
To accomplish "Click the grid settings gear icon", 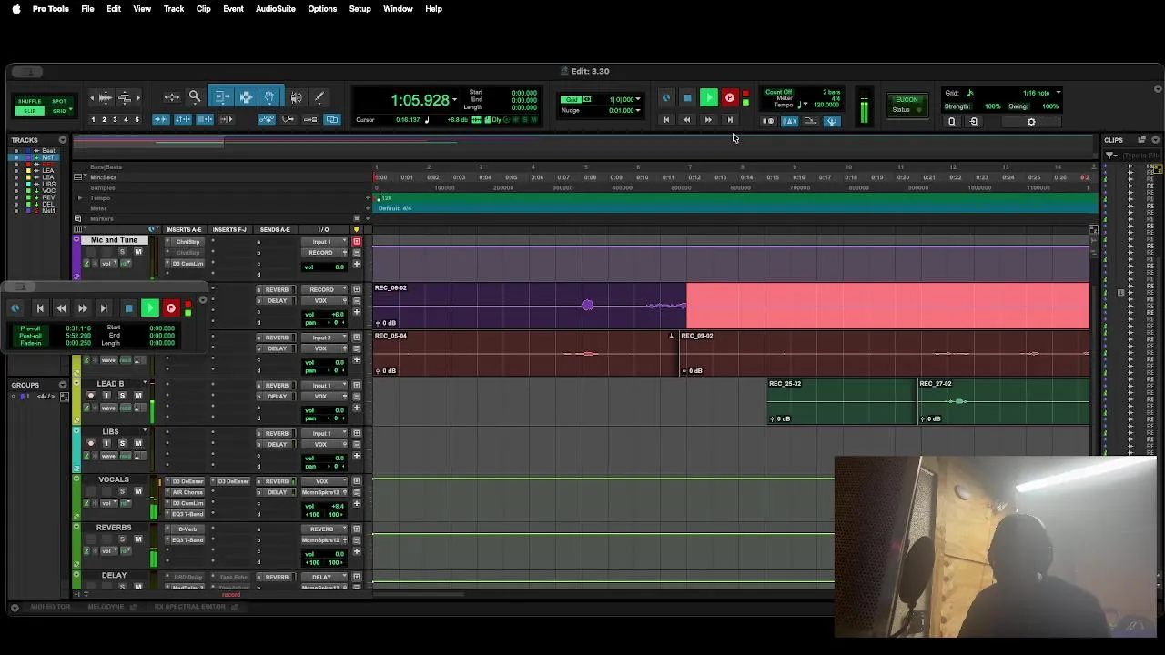I will (1031, 122).
